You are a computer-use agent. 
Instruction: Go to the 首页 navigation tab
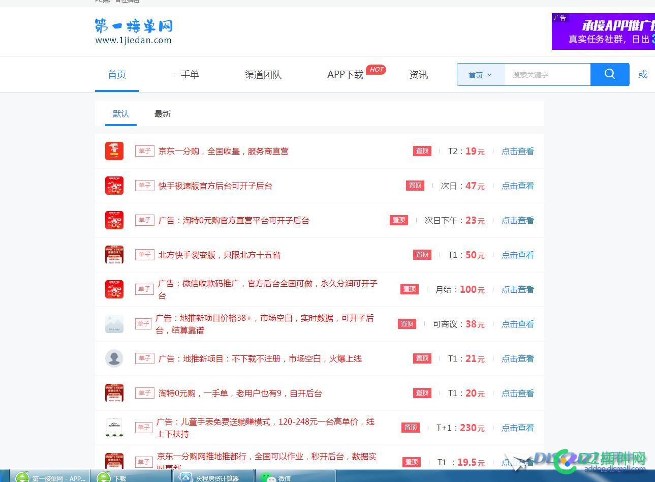(x=117, y=75)
